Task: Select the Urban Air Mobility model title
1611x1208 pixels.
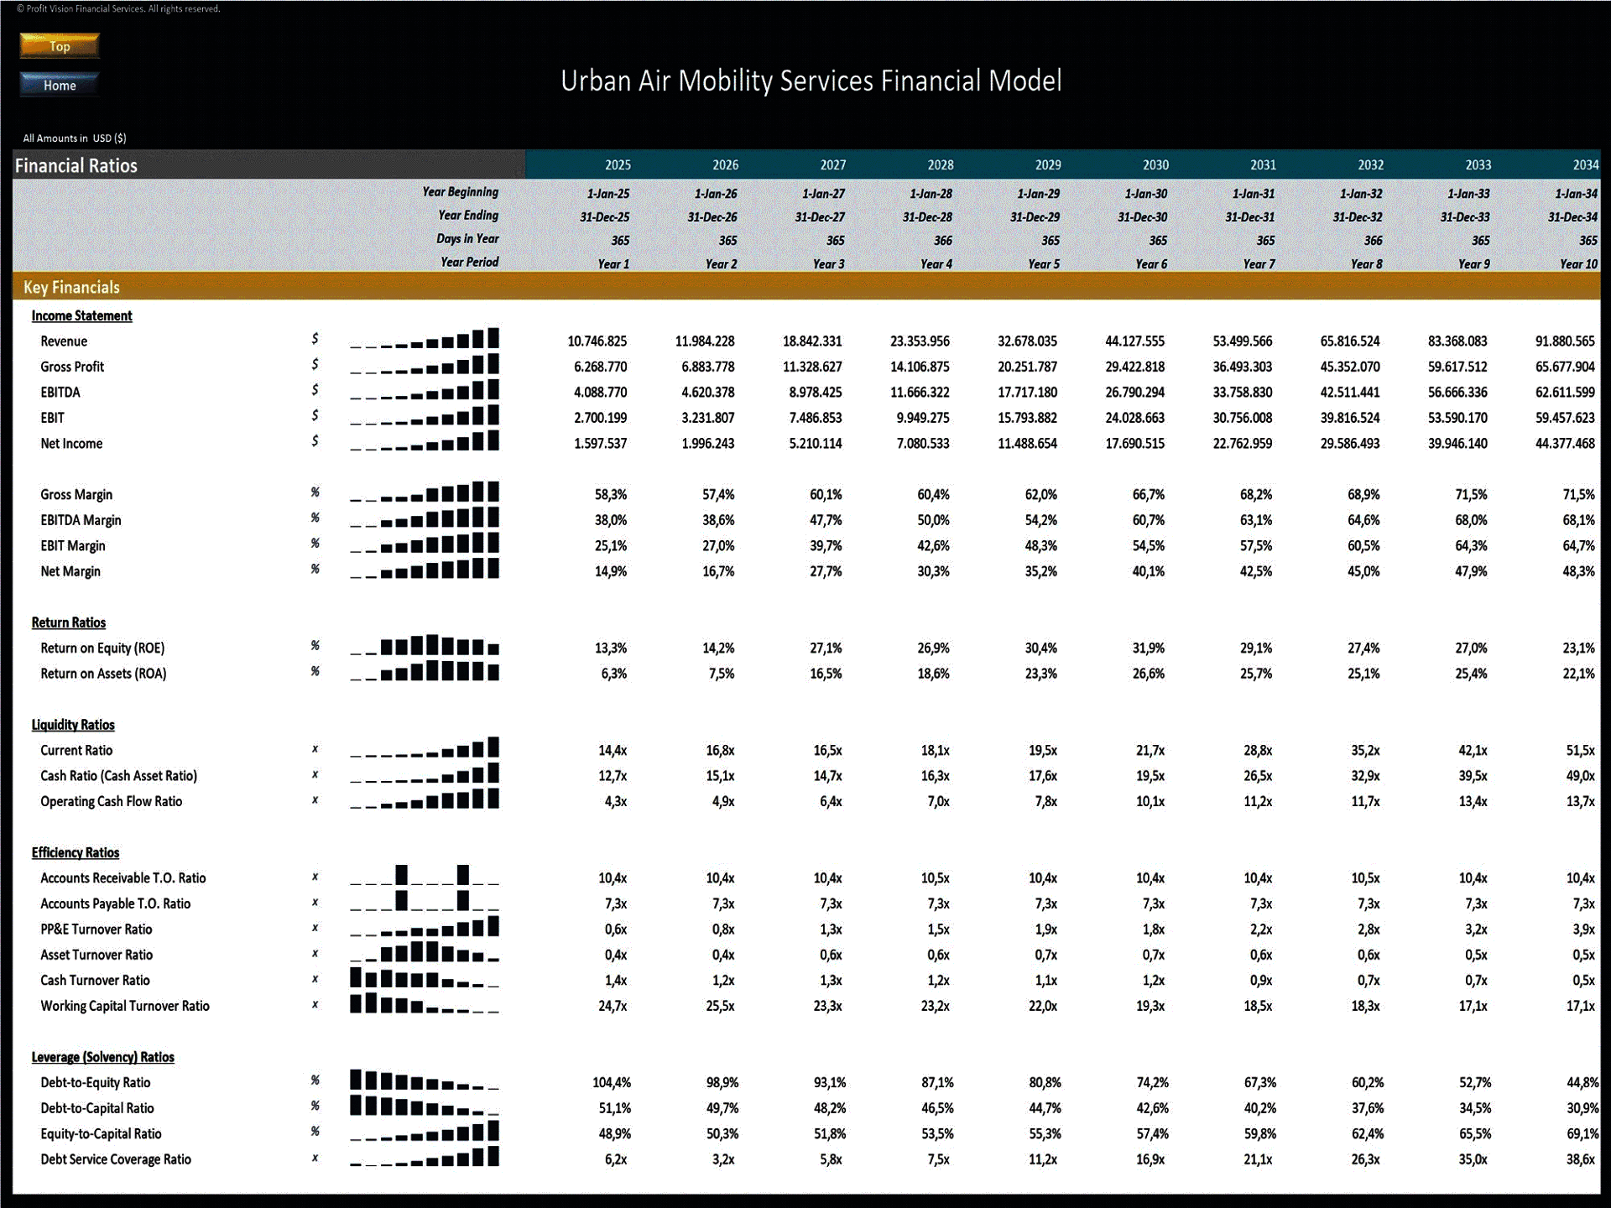Action: 811,81
